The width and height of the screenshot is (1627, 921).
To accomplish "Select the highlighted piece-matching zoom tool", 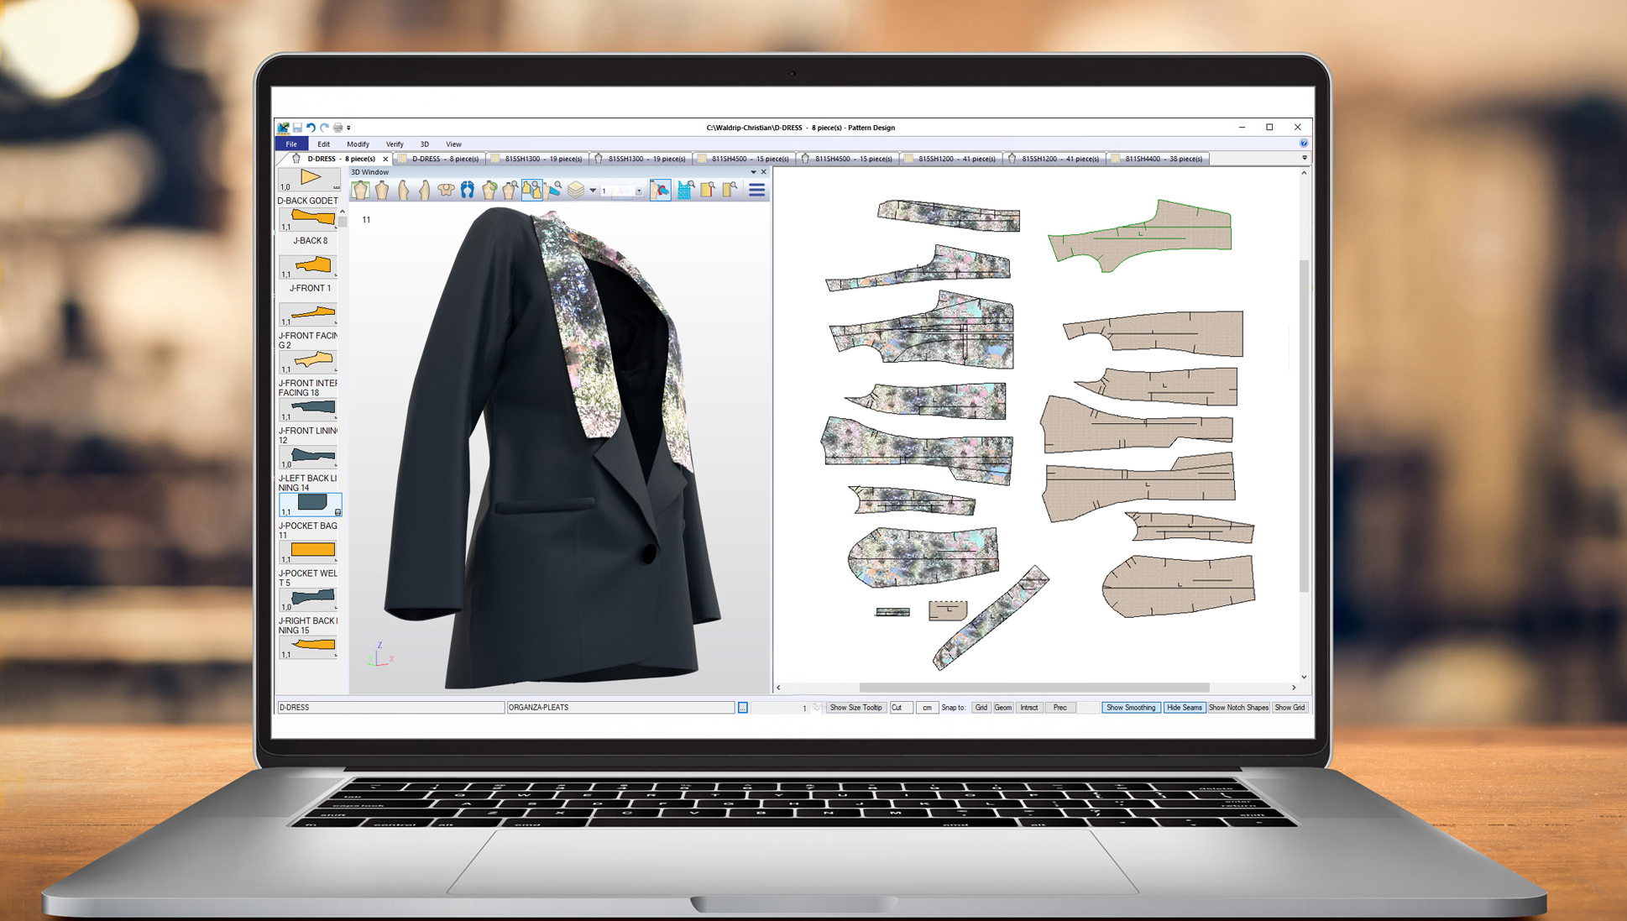I will [x=531, y=190].
